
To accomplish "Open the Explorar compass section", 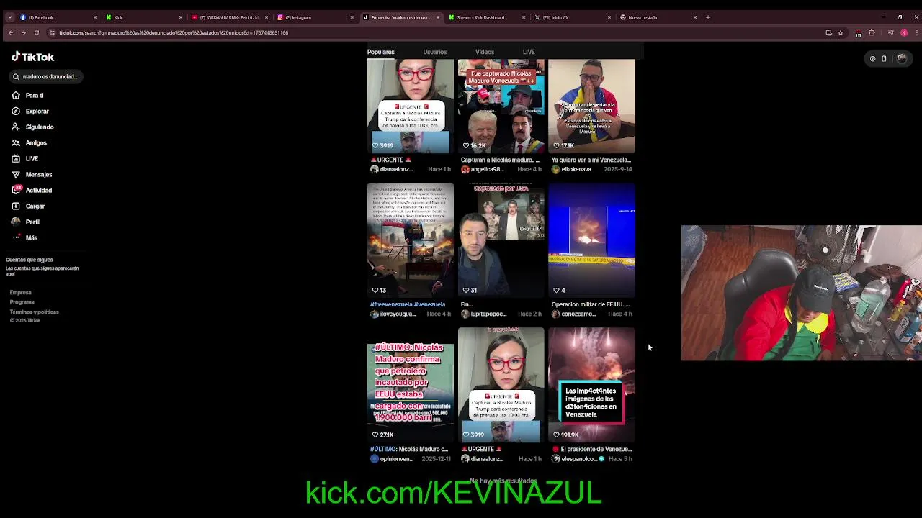I will tap(30, 111).
